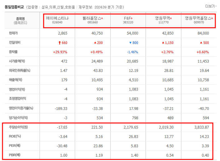This screenshot has width=220, height=161.
Task: Click the 54,000 current price value
Action: point(132,33)
